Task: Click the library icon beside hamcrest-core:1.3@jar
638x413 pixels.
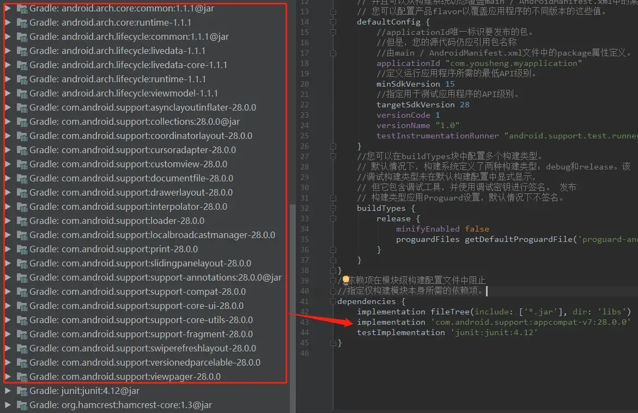Action: click(x=22, y=405)
